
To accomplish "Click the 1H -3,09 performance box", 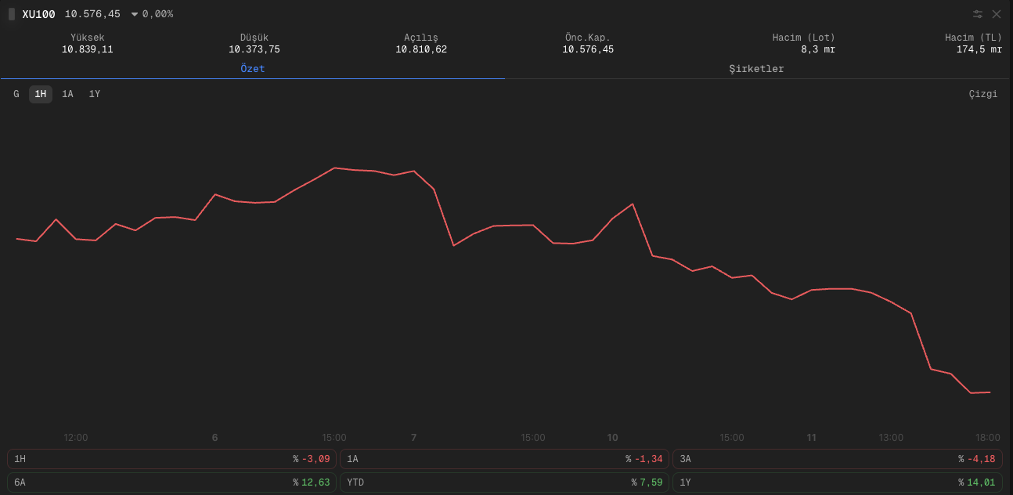I will (x=171, y=459).
